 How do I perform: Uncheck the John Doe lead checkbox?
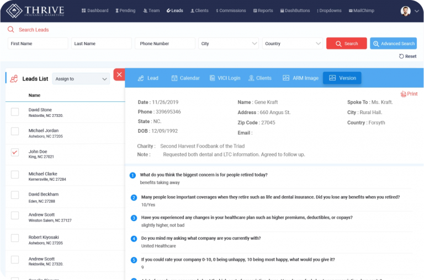click(15, 152)
